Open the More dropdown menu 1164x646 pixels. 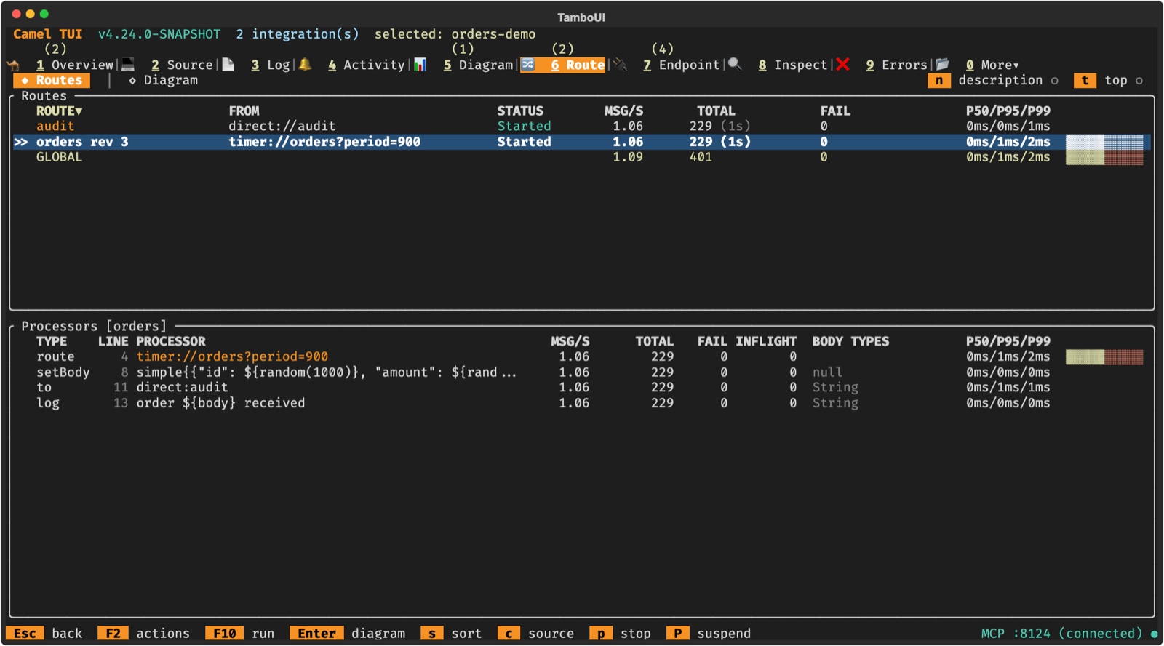(992, 65)
